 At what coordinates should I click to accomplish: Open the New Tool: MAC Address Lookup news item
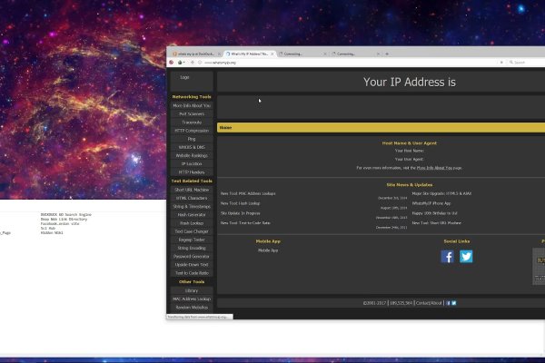click(248, 193)
